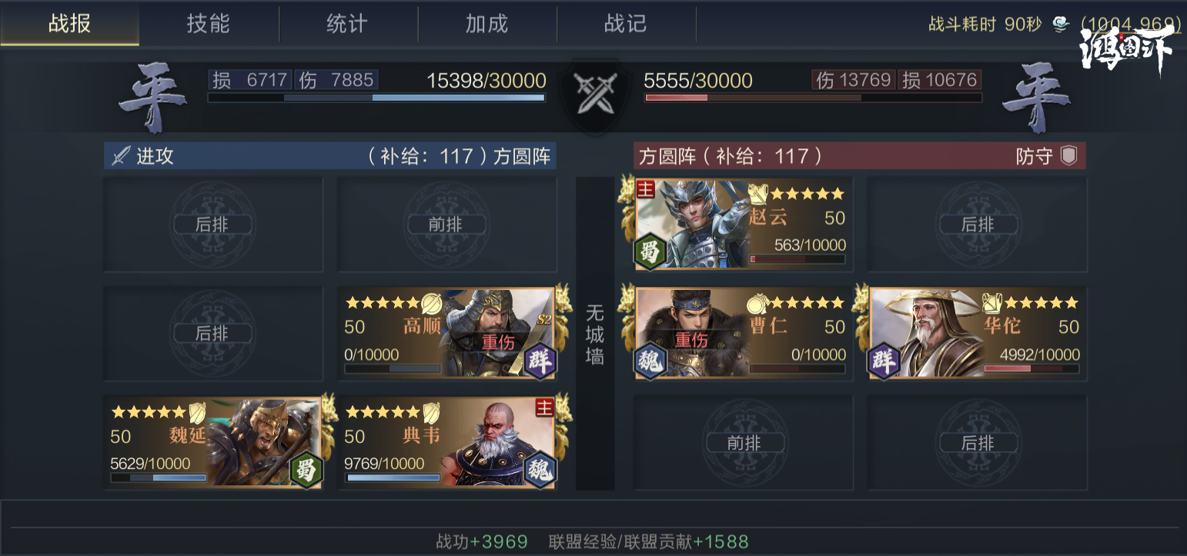Image resolution: width=1187 pixels, height=556 pixels.
Task: Click the crossed swords emblem
Action: 594,95
